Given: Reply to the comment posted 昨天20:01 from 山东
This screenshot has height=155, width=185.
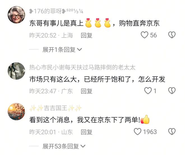Looking at the screenshot, I should [87, 132].
